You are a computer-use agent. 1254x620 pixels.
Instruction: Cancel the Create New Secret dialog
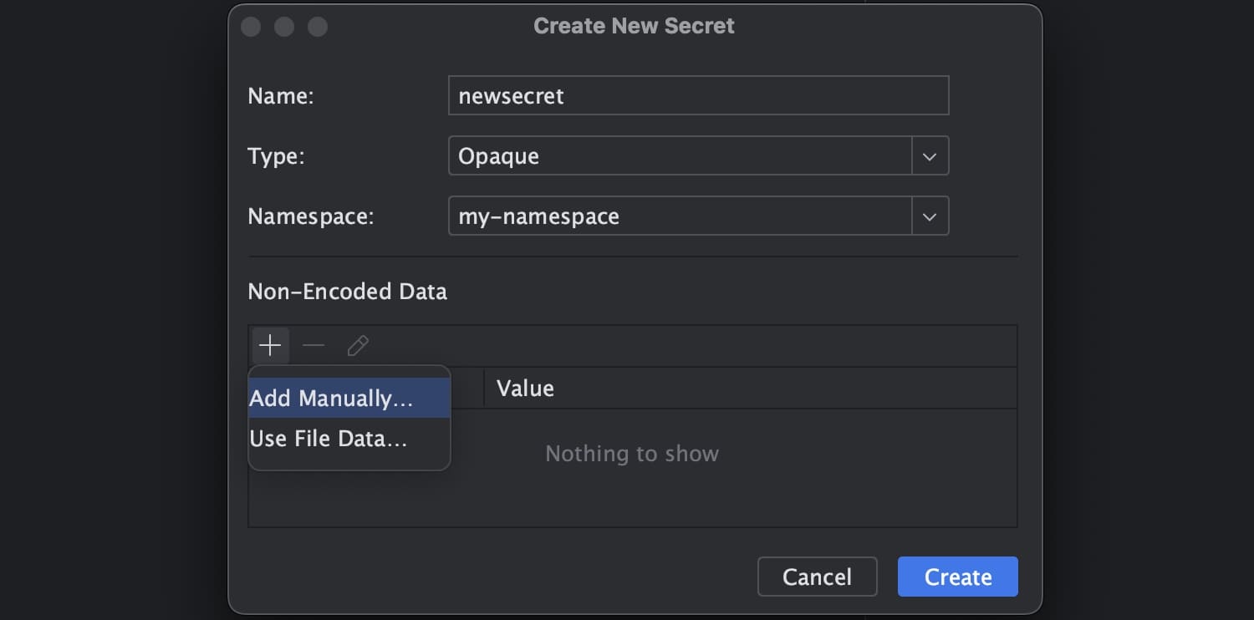click(817, 577)
